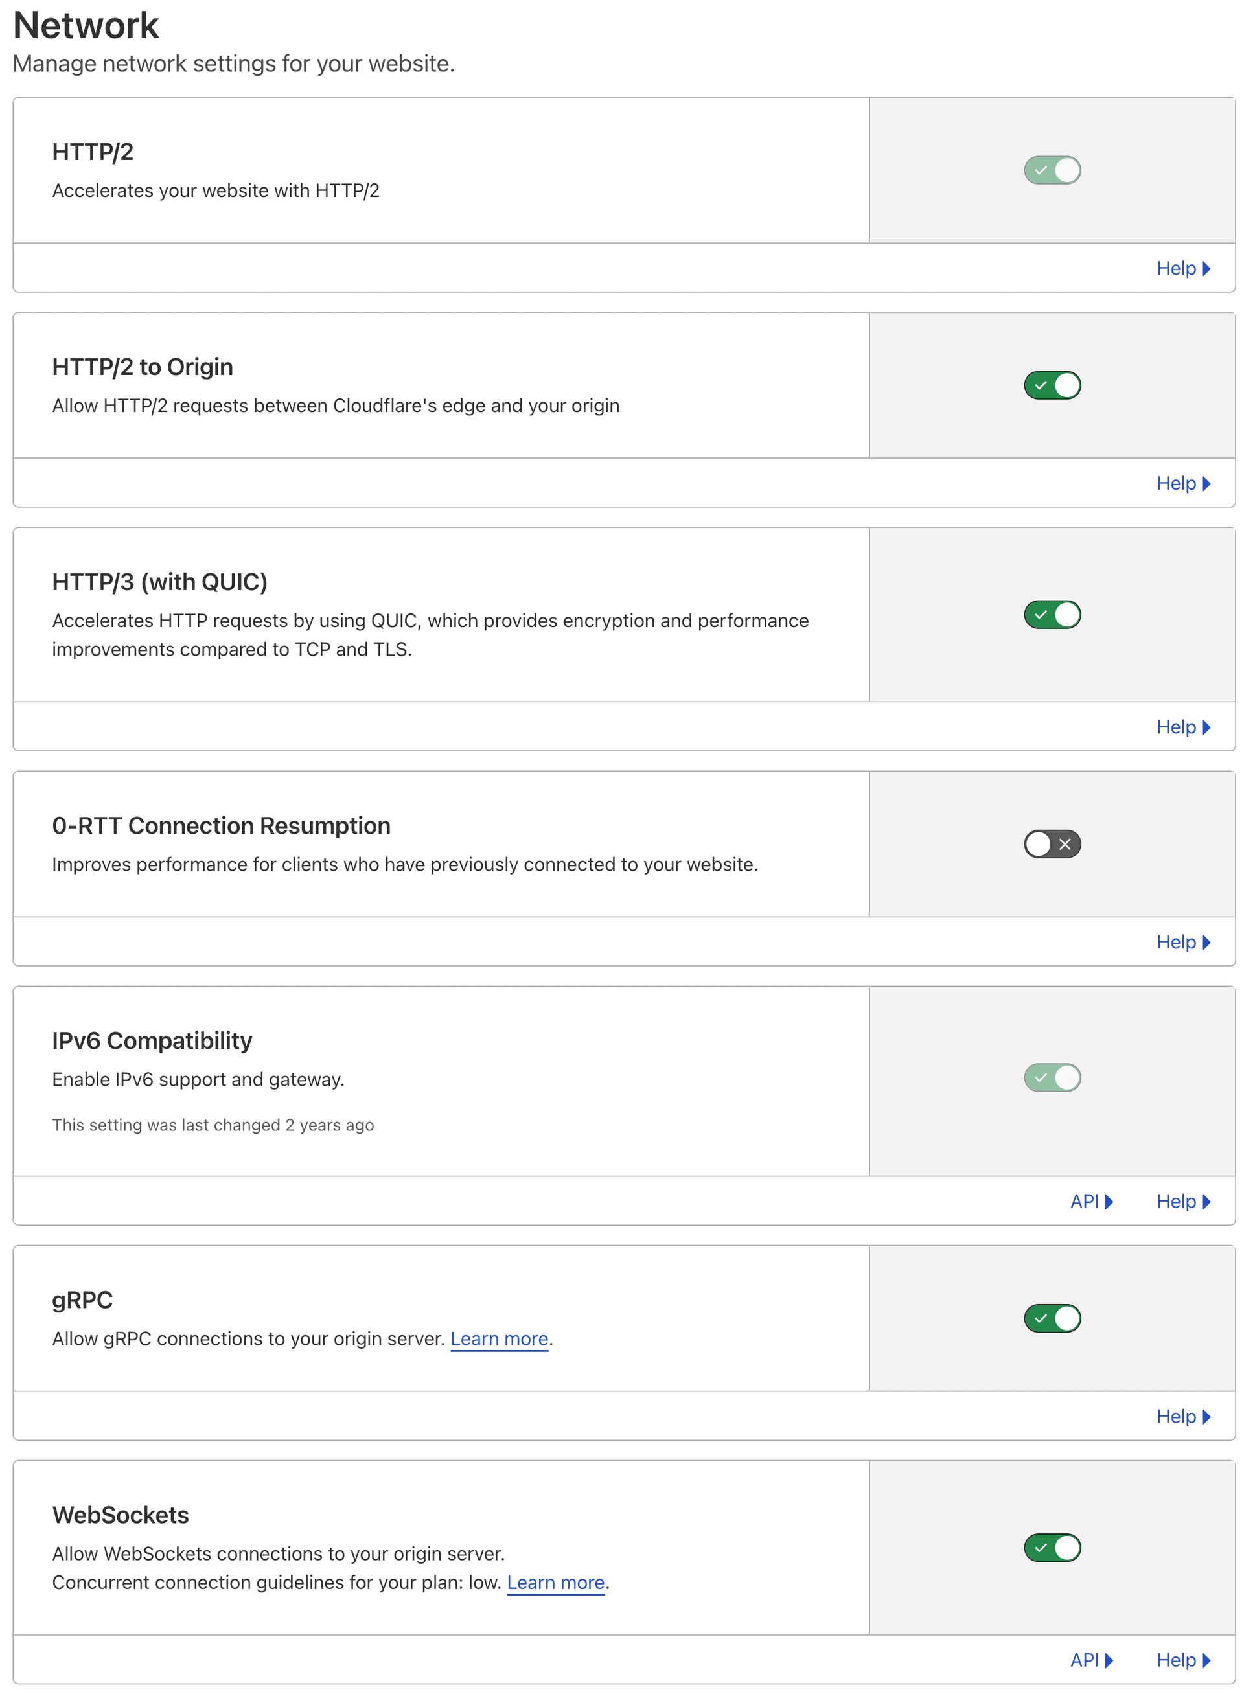
Task: Toggle IPv6 Compatibility switch
Action: click(1052, 1077)
